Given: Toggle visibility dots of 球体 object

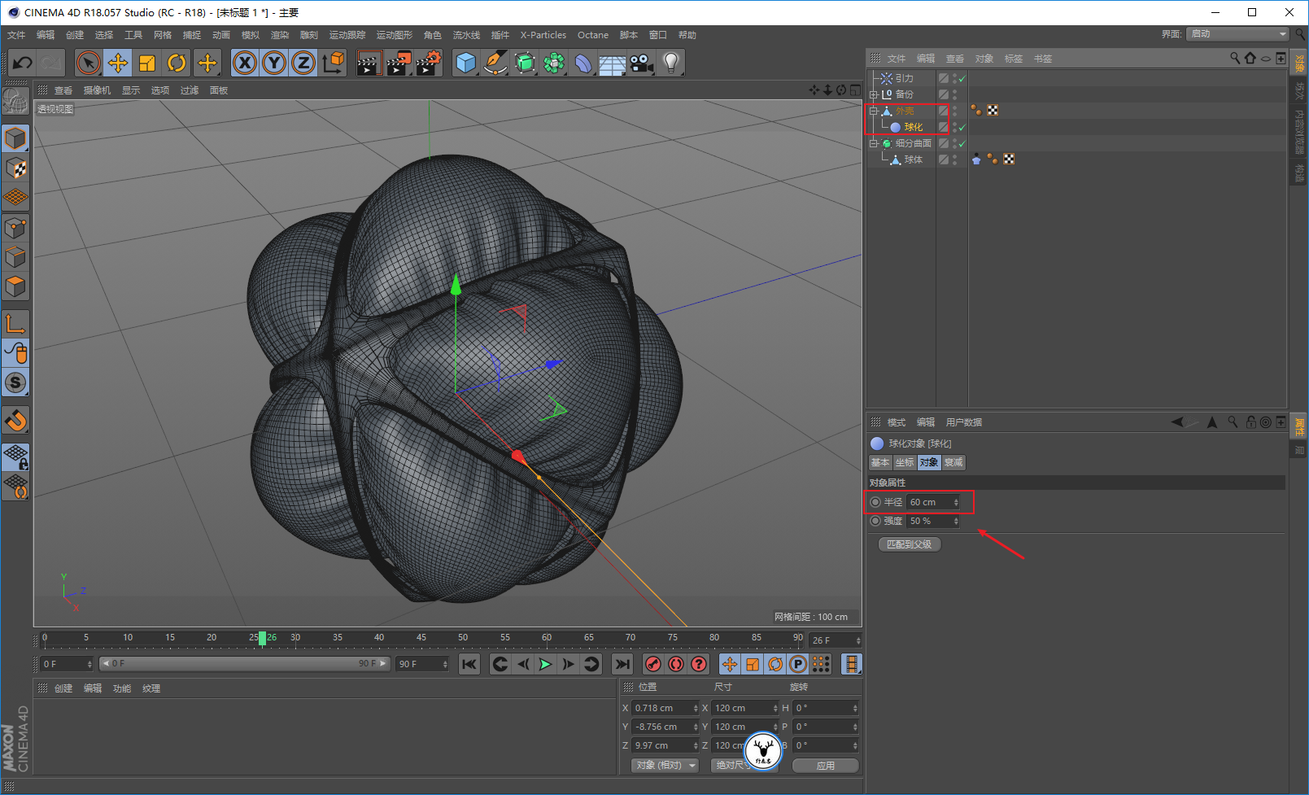Looking at the screenshot, I should pyautogui.click(x=954, y=159).
